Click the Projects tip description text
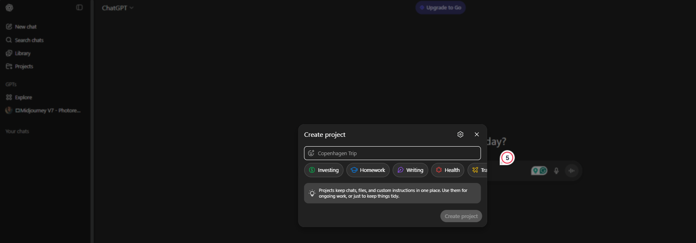This screenshot has height=243, width=696. click(x=393, y=193)
